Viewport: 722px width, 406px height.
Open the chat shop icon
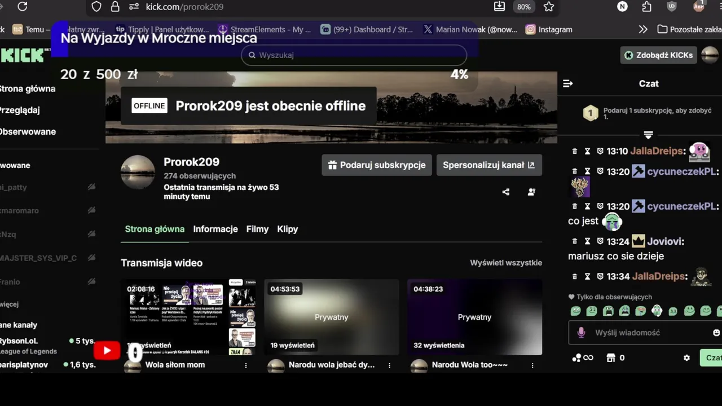click(610, 358)
